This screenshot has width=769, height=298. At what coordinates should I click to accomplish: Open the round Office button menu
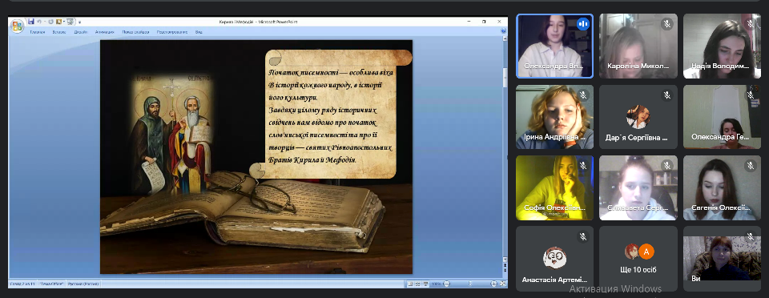[x=17, y=26]
